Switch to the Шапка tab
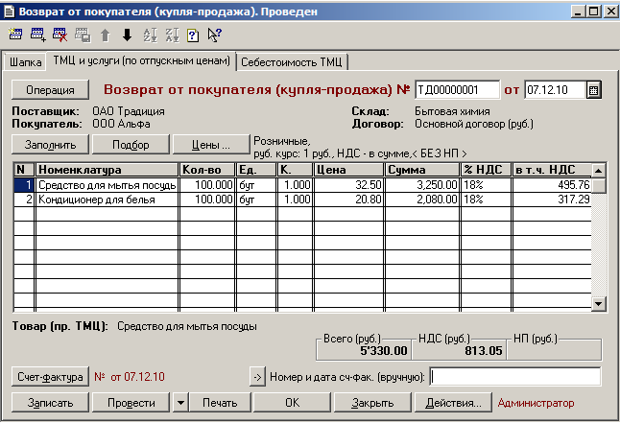 point(25,61)
